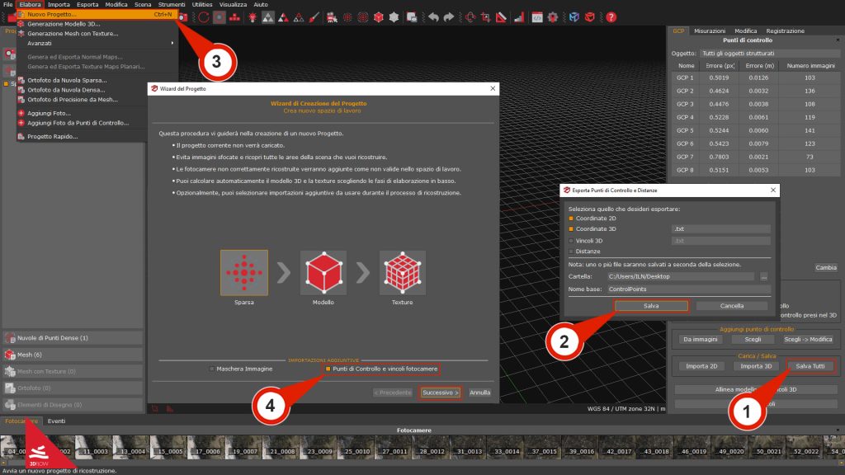Image resolution: width=845 pixels, height=475 pixels.
Task: Click the red triangle ruler toolbar icon
Action: coord(501,17)
